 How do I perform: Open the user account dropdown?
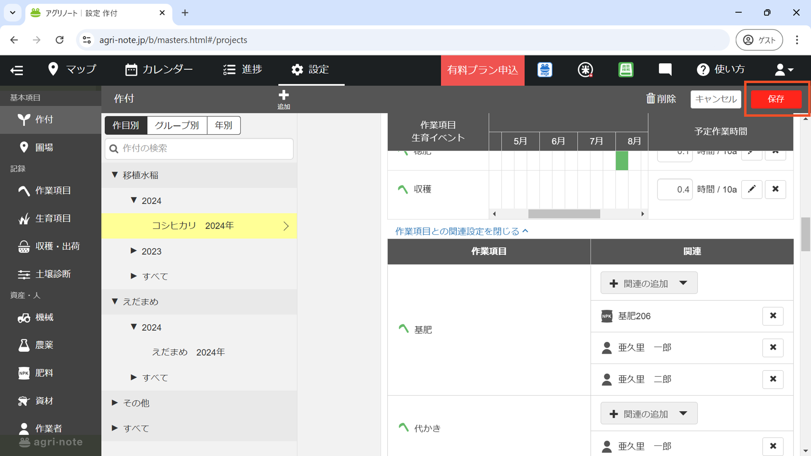click(x=783, y=70)
